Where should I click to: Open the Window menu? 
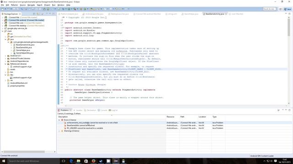(61, 5)
